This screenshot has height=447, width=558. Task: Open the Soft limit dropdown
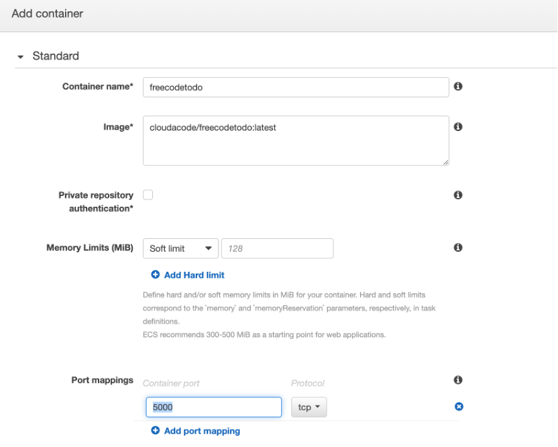tap(180, 248)
